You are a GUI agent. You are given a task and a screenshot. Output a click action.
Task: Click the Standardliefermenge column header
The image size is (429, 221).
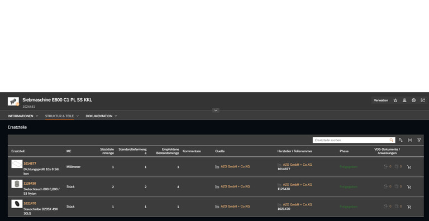coord(133,151)
